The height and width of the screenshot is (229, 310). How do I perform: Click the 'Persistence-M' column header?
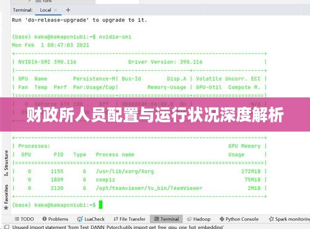94,79
